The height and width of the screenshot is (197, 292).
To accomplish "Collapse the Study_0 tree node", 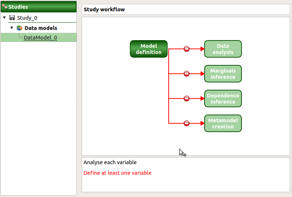I will click(4, 18).
